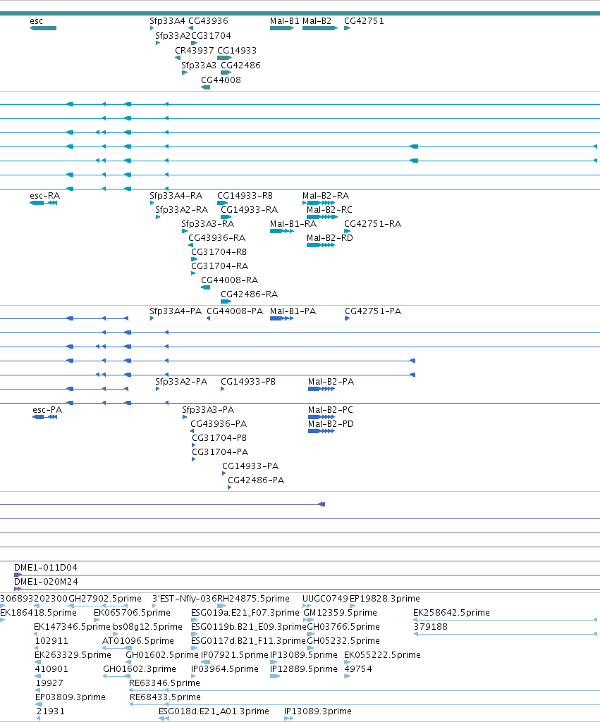Screen dimensions: 600x722
Task: Click the esc-PA protein glyph
Action: [44, 417]
